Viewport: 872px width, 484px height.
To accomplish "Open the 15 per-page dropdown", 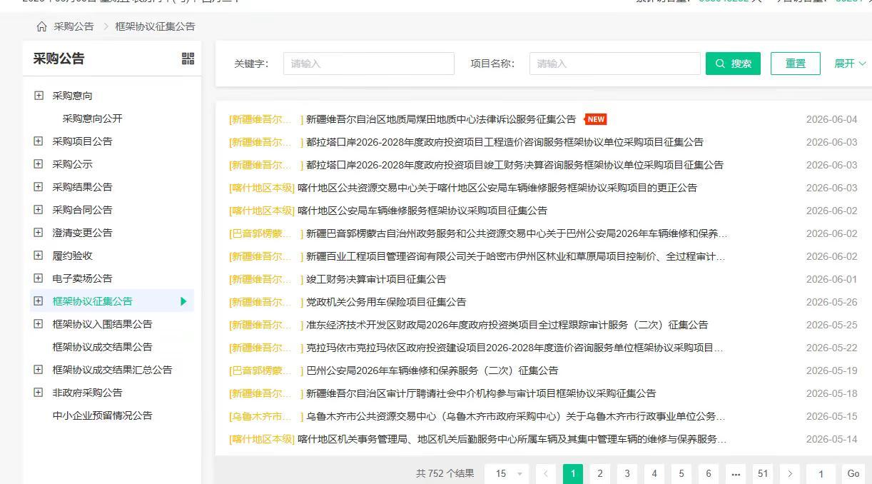I will tap(507, 473).
